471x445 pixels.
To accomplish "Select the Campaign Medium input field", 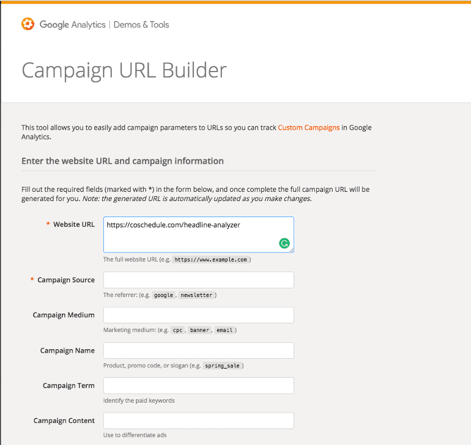I will pos(199,315).
